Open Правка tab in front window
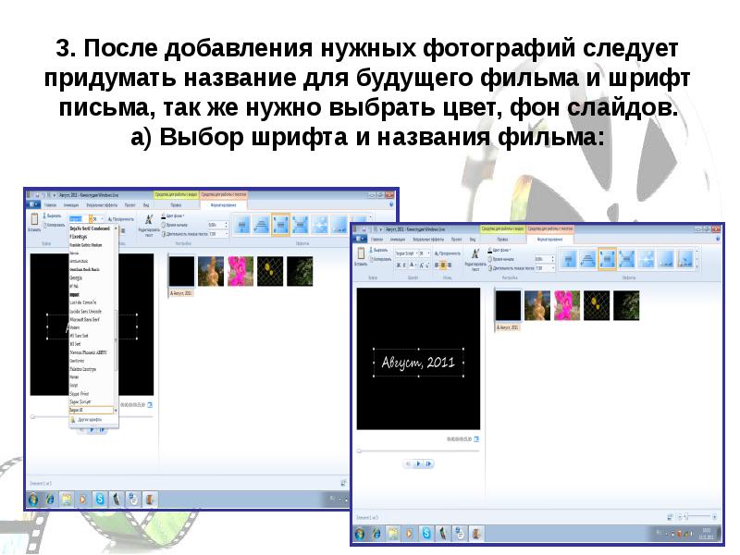 (502, 240)
